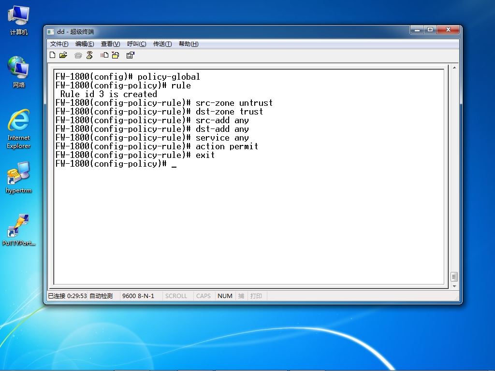
Task: Open the 文件(F) menu
Action: coord(59,44)
